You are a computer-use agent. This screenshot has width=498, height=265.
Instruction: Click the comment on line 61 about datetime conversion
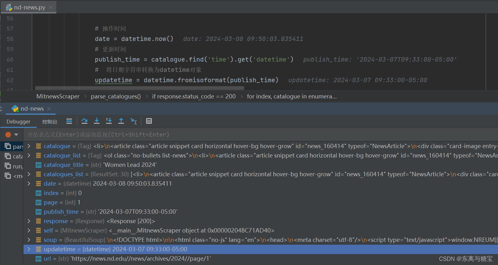(148, 70)
